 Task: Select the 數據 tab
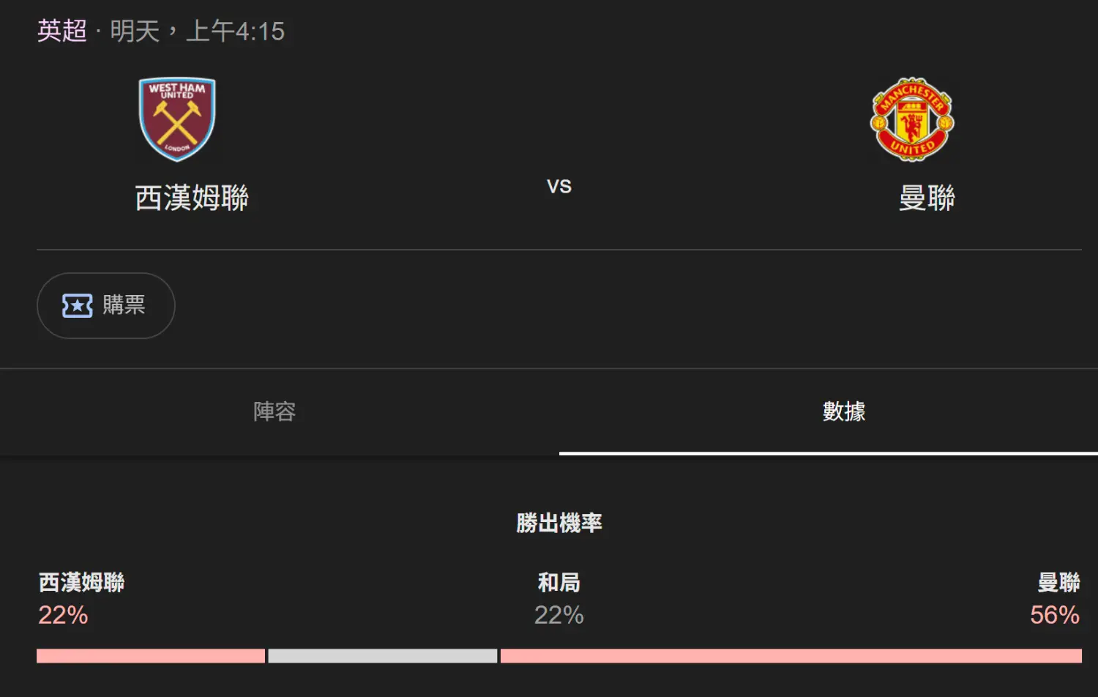click(x=843, y=411)
